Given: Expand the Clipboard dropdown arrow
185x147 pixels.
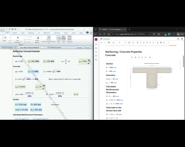Looking at the screenshot, I should 69,43.
